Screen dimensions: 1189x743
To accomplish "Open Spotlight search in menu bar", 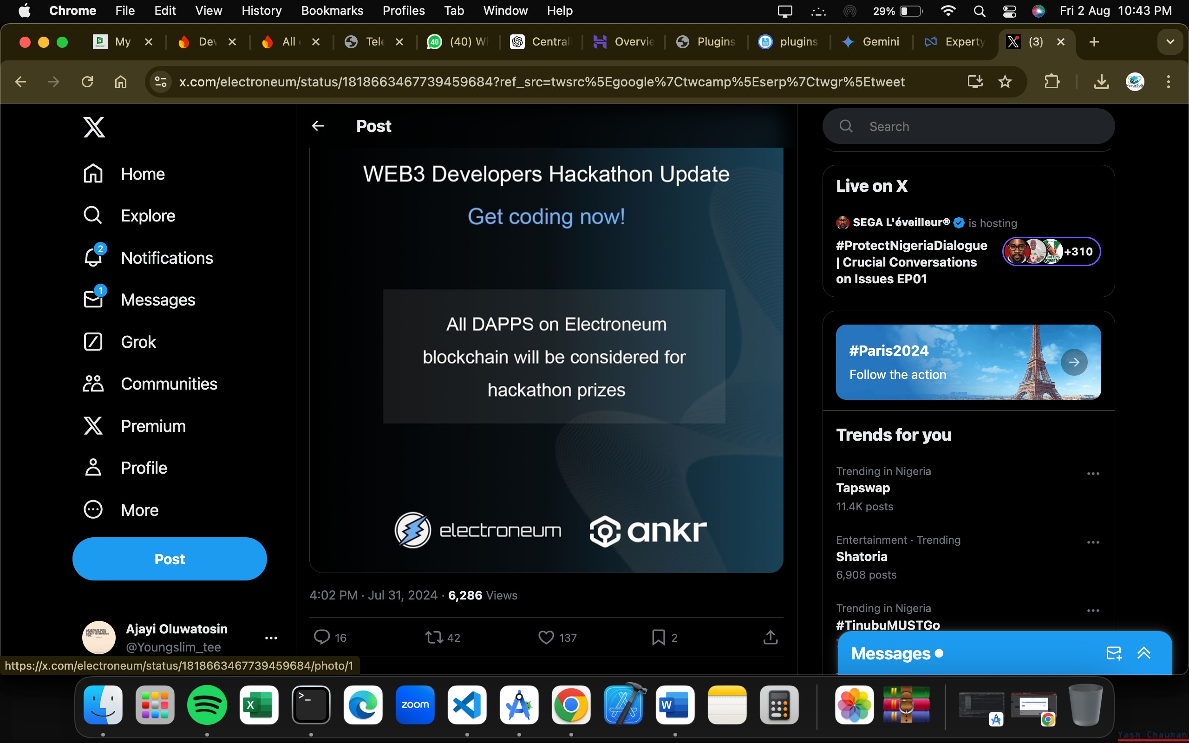I will (x=979, y=11).
